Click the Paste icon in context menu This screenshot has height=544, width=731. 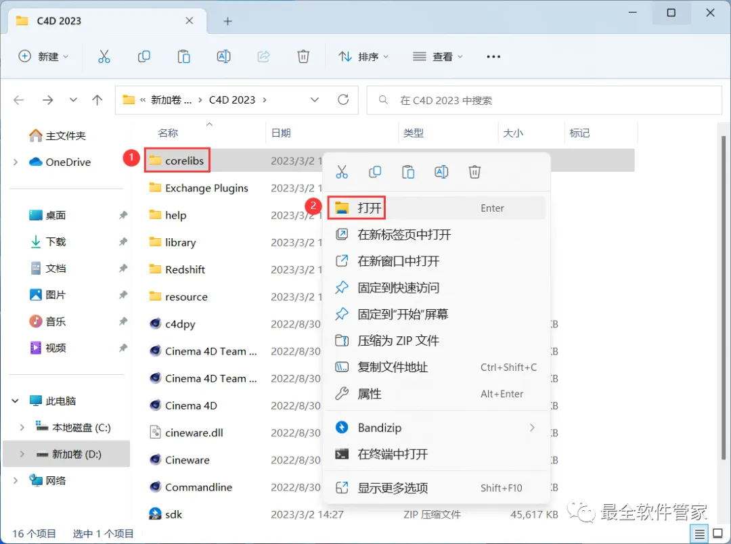click(x=408, y=172)
